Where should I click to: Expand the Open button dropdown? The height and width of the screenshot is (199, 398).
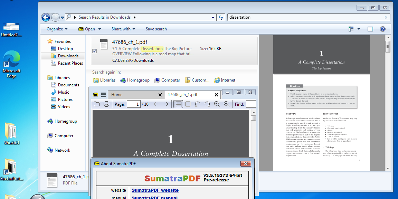click(99, 29)
